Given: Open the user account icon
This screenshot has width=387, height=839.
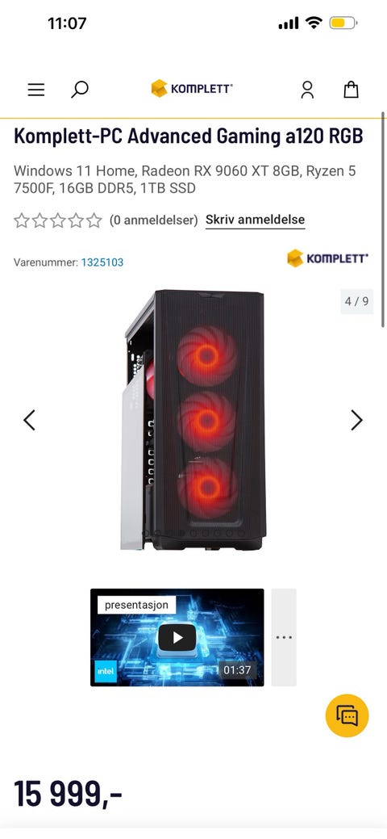Looking at the screenshot, I should (x=307, y=90).
